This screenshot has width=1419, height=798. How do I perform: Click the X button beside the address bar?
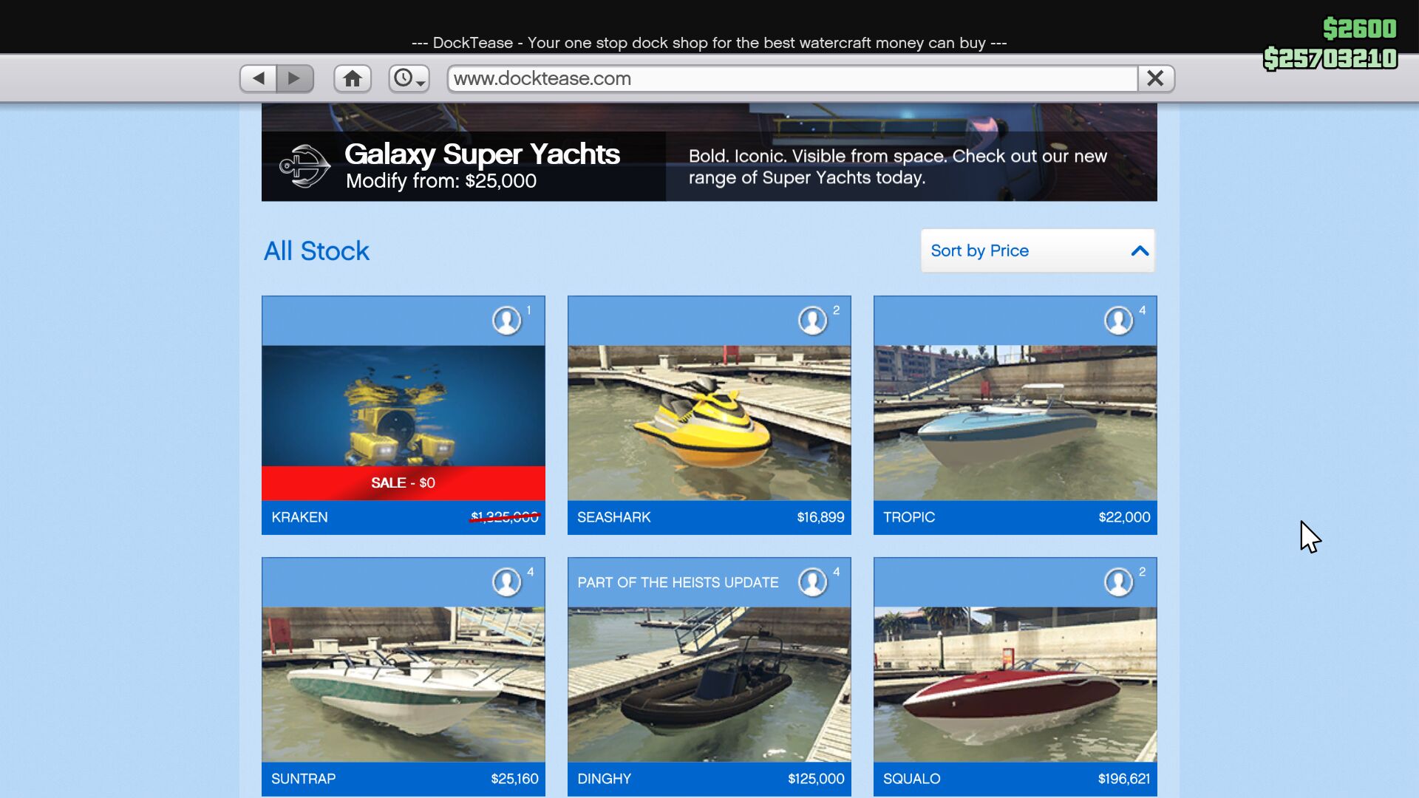[1155, 78]
